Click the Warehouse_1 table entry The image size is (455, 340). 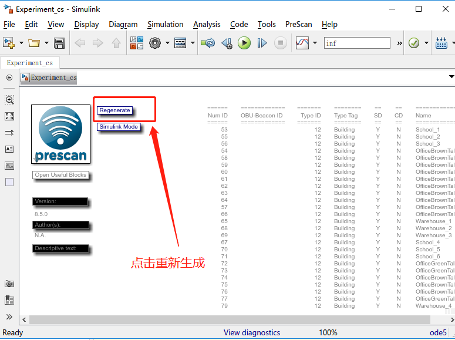coord(433,221)
